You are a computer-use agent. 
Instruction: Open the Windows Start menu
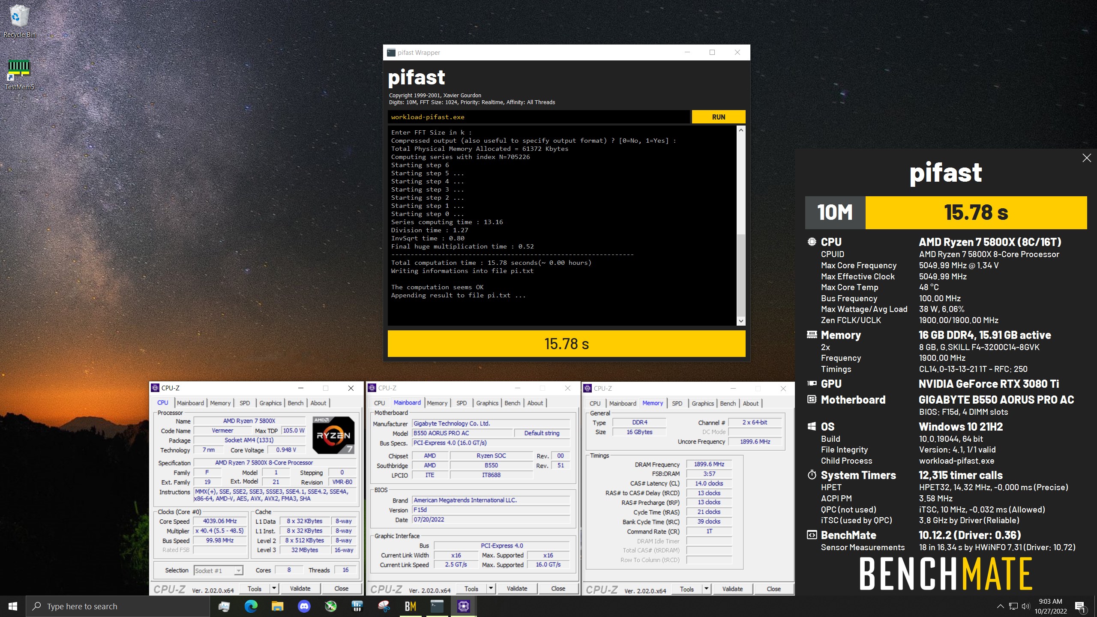13,606
